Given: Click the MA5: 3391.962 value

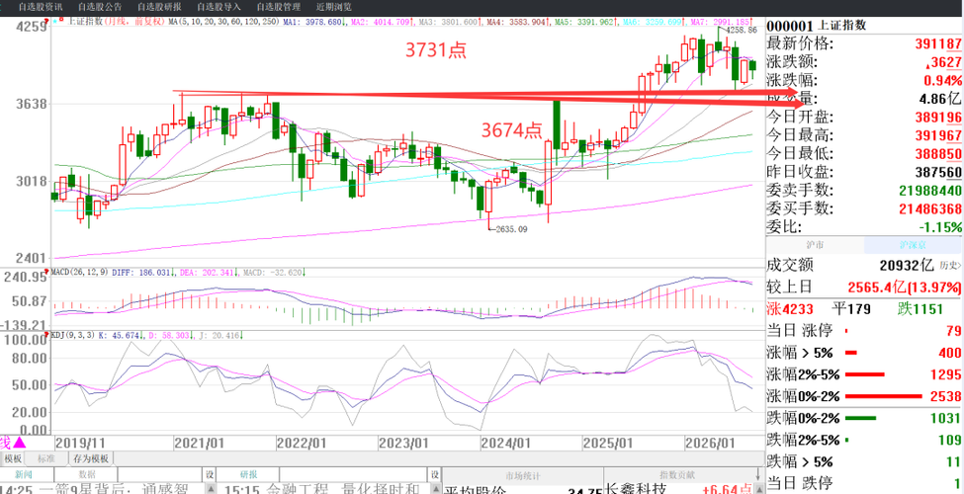Looking at the screenshot, I should pyautogui.click(x=586, y=22).
